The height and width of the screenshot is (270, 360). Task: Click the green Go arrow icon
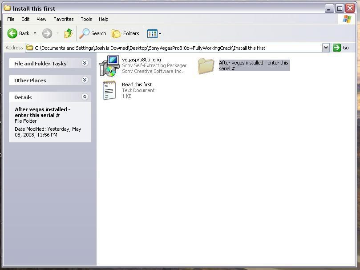[336, 48]
